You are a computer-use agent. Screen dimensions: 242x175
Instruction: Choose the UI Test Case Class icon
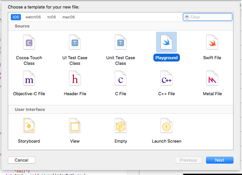click(x=75, y=43)
